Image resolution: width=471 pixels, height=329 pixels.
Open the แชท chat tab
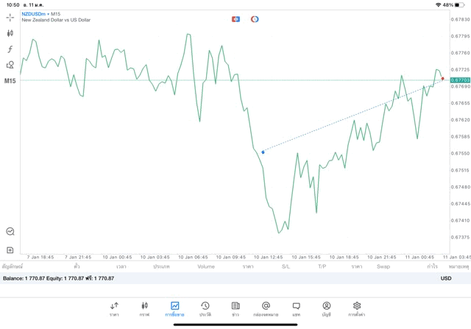[x=296, y=308]
